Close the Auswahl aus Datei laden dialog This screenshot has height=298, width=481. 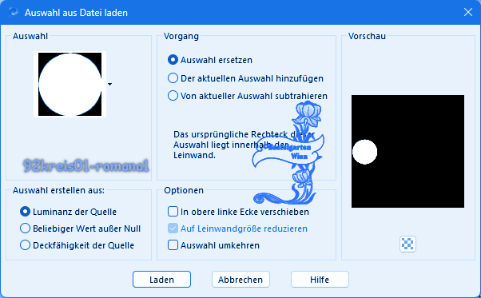click(467, 12)
